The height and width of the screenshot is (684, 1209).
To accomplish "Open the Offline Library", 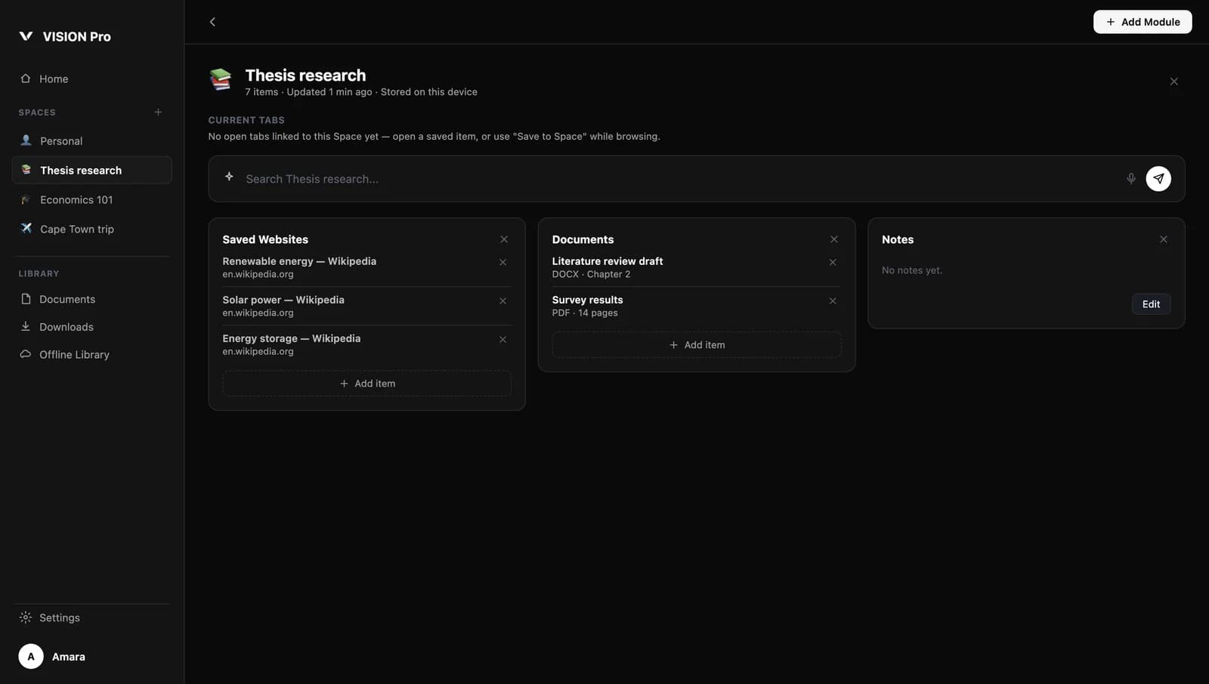I will [91, 354].
